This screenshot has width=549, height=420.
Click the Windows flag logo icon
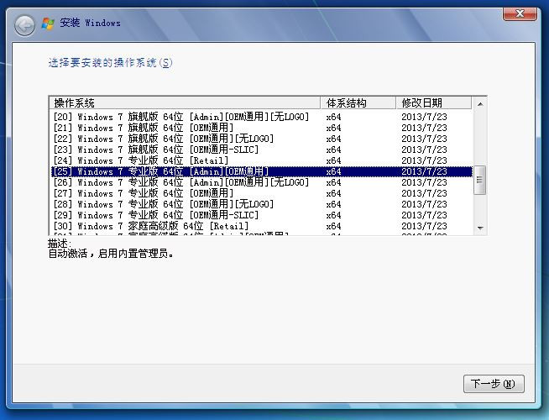[x=48, y=24]
